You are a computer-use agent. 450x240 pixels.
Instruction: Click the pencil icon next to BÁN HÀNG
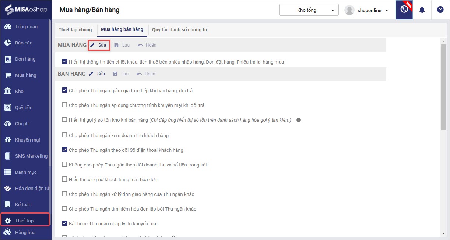click(x=92, y=74)
